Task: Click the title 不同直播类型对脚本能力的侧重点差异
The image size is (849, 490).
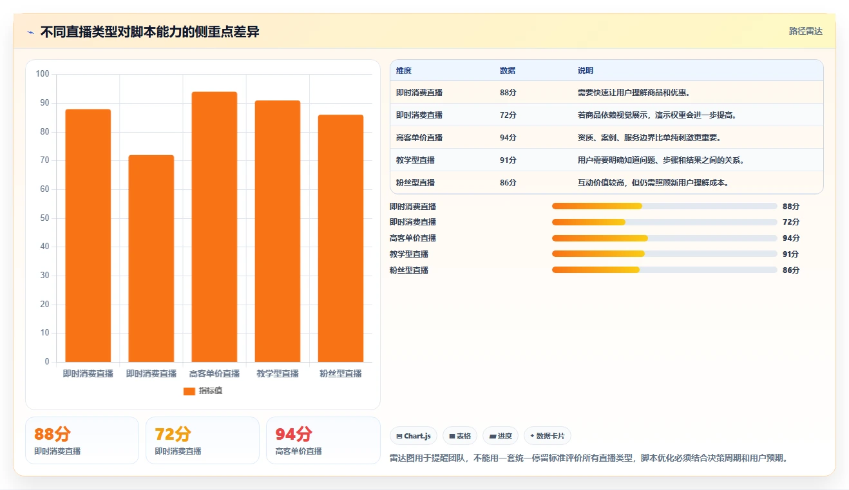Action: coord(150,32)
